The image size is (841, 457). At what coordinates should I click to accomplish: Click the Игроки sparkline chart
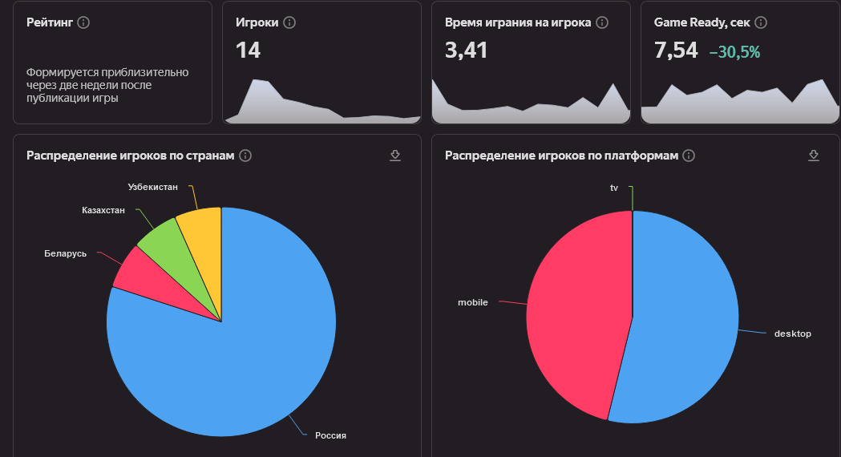pos(321,104)
